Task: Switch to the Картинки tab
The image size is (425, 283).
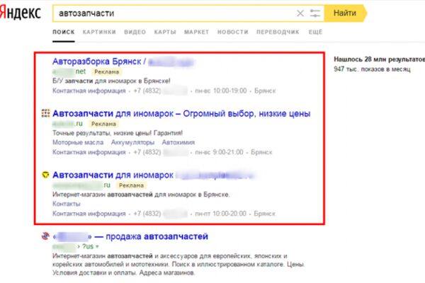Action: pyautogui.click(x=99, y=32)
